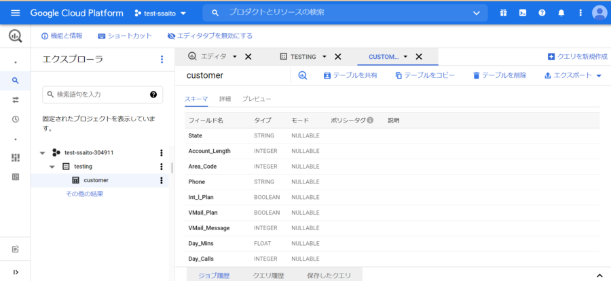Open the help question mark icon

[542, 13]
